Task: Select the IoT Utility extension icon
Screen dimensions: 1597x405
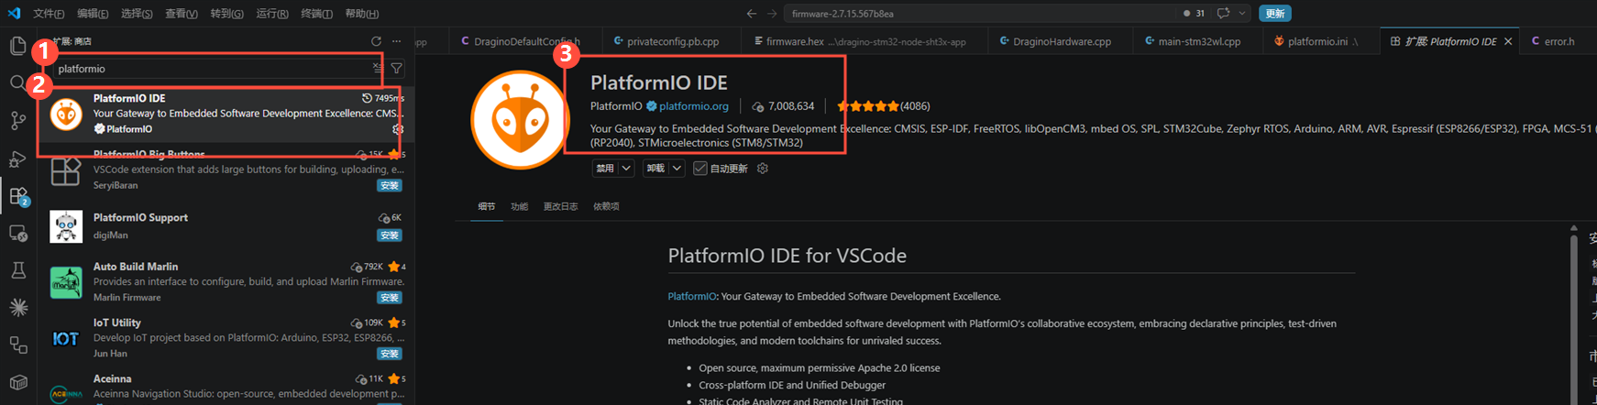Action: point(66,338)
